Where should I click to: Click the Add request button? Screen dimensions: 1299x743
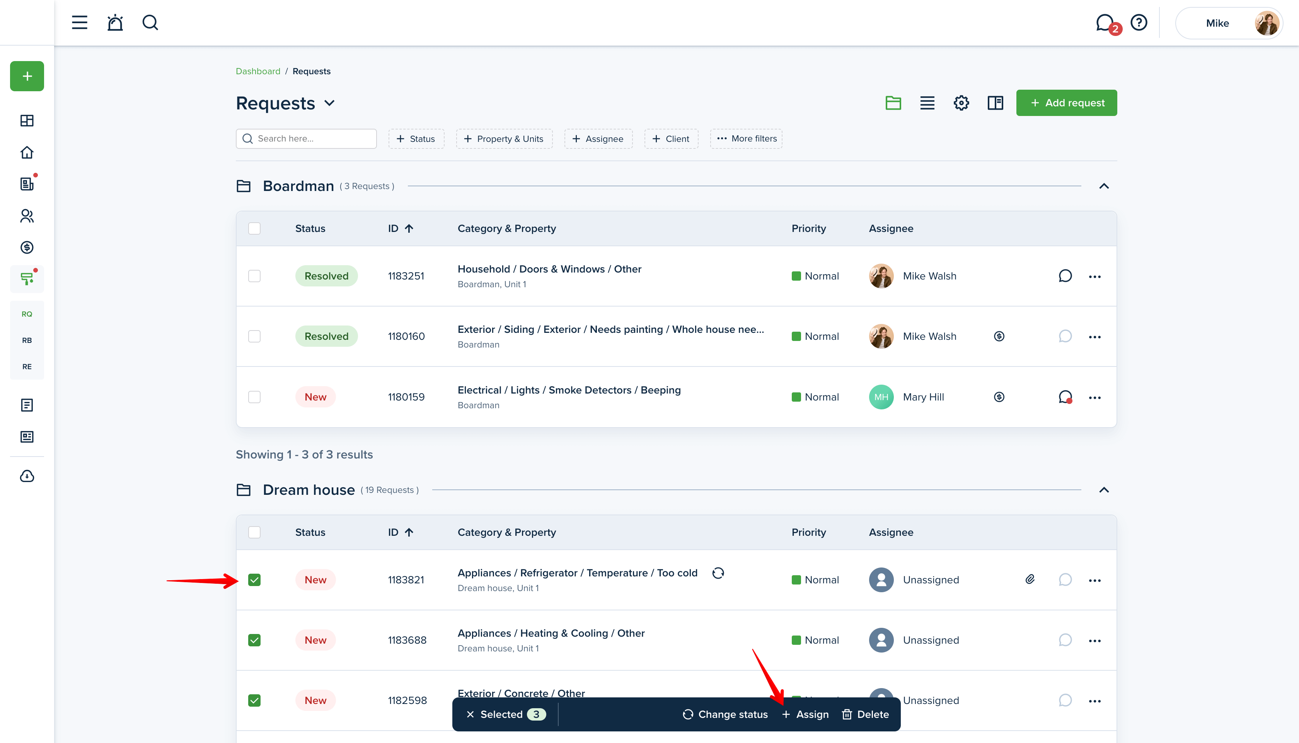(x=1066, y=102)
